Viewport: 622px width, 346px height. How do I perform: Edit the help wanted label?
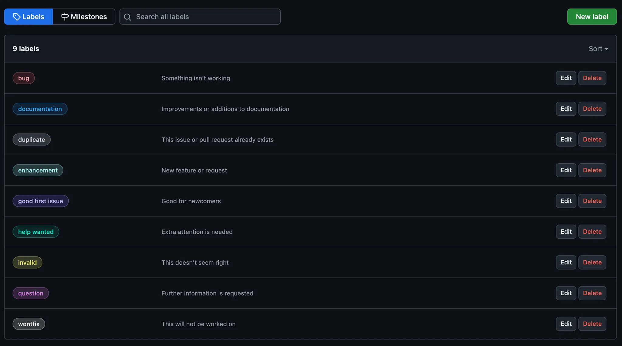point(566,232)
